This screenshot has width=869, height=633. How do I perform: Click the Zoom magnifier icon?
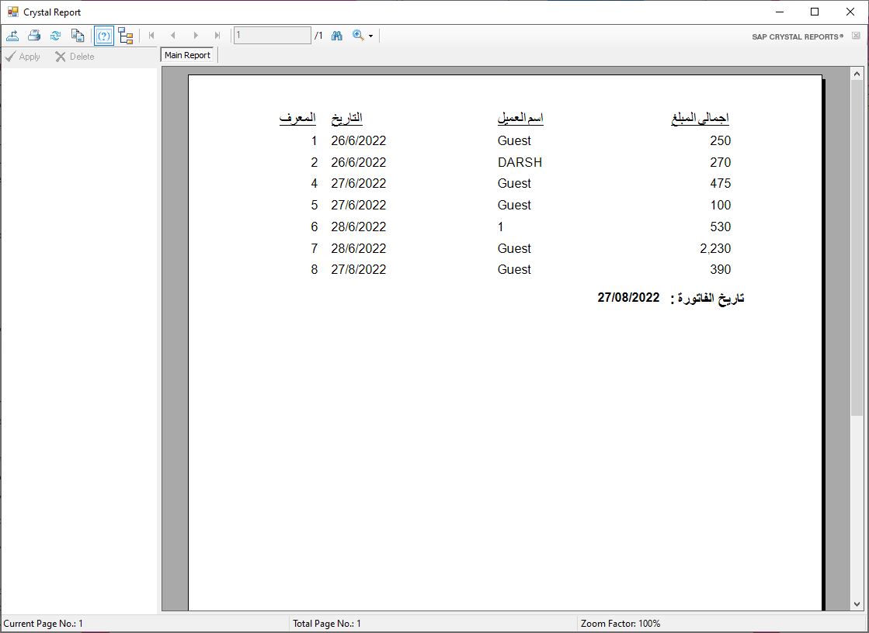coord(358,36)
